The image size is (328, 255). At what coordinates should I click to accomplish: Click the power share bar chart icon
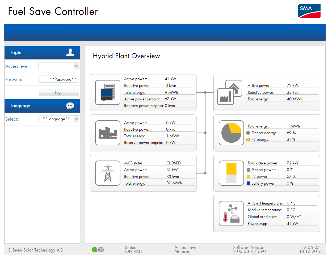231,173
